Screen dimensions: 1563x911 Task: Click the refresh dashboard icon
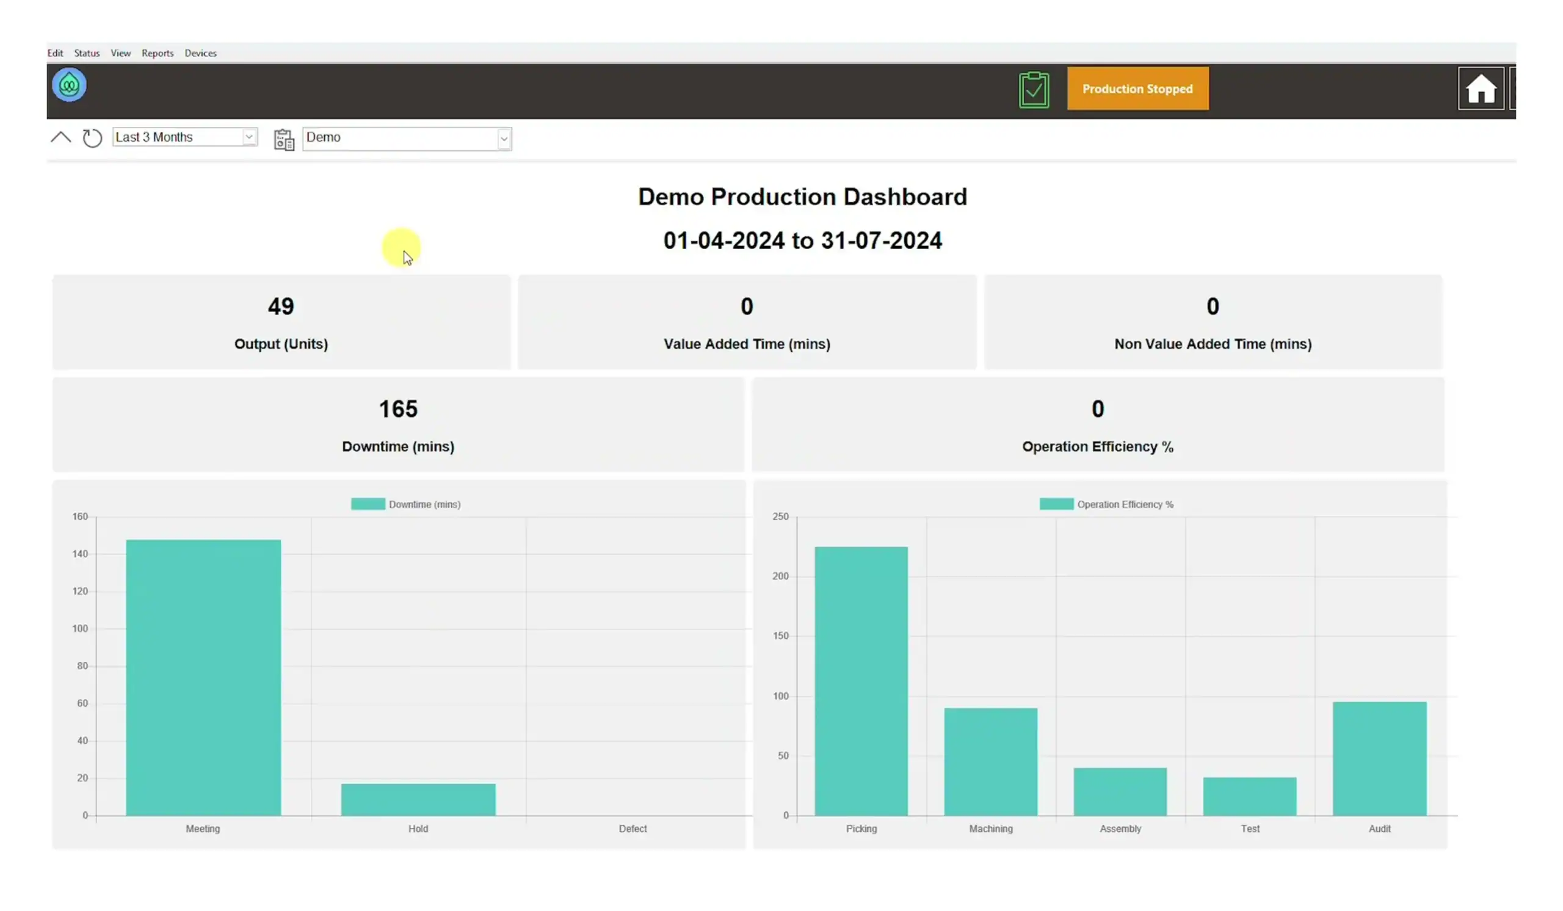pyautogui.click(x=92, y=137)
